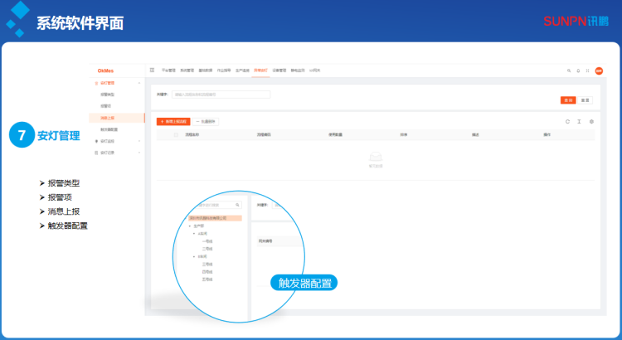Click the magnifier icon in tree search box
This screenshot has width=622, height=340.
[237, 204]
